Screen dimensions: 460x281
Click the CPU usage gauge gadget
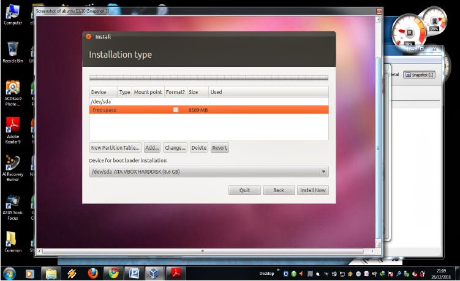tap(409, 32)
